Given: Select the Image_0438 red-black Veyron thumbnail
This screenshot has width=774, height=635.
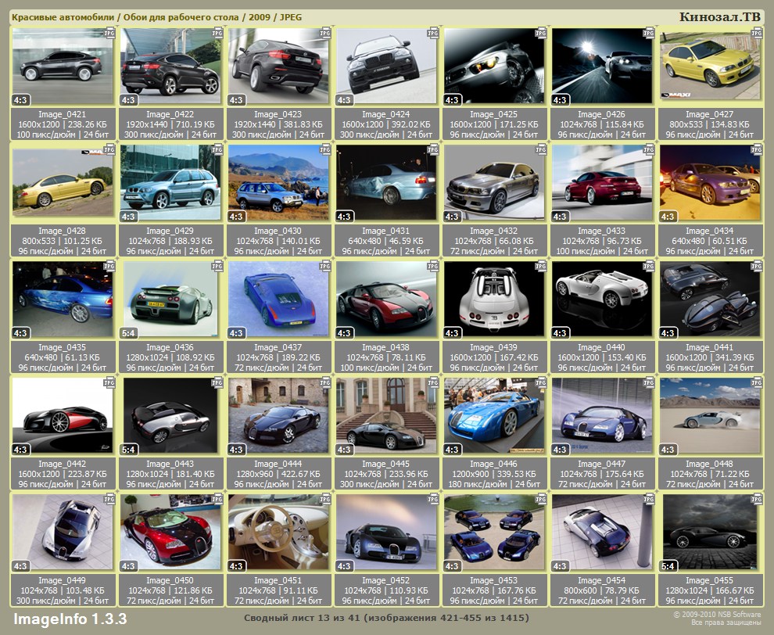Looking at the screenshot, I should coord(386,300).
